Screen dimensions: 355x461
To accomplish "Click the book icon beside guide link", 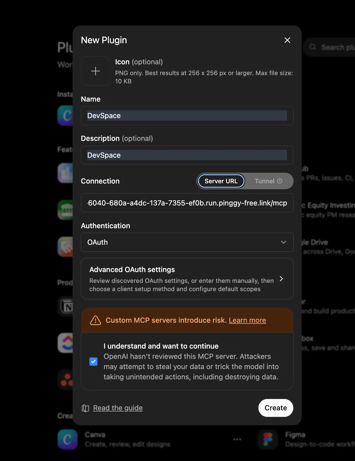I will 85,408.
